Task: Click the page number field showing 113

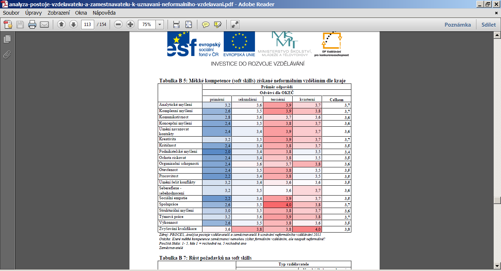Action: point(87,25)
